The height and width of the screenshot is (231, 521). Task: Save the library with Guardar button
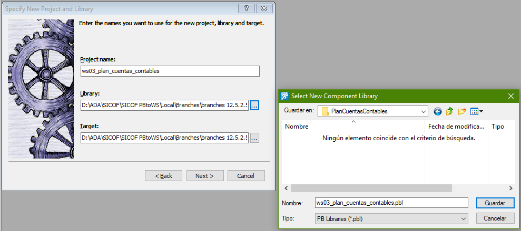click(x=495, y=203)
